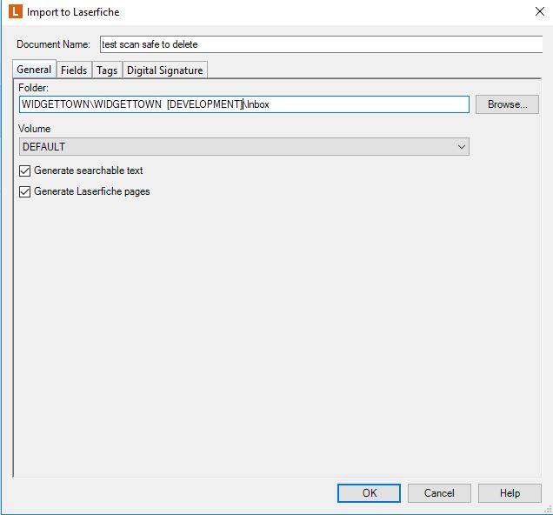Screen dimensions: 553x515
Task: Open the Digital Signature tab
Action: coord(164,70)
